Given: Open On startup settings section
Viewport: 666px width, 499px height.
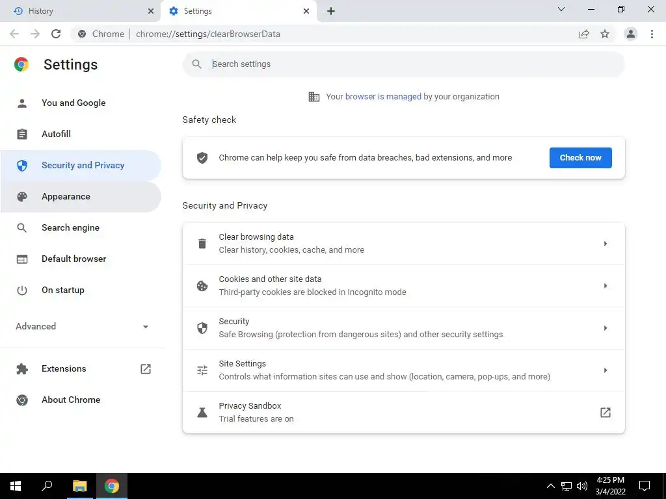Looking at the screenshot, I should [81, 290].
